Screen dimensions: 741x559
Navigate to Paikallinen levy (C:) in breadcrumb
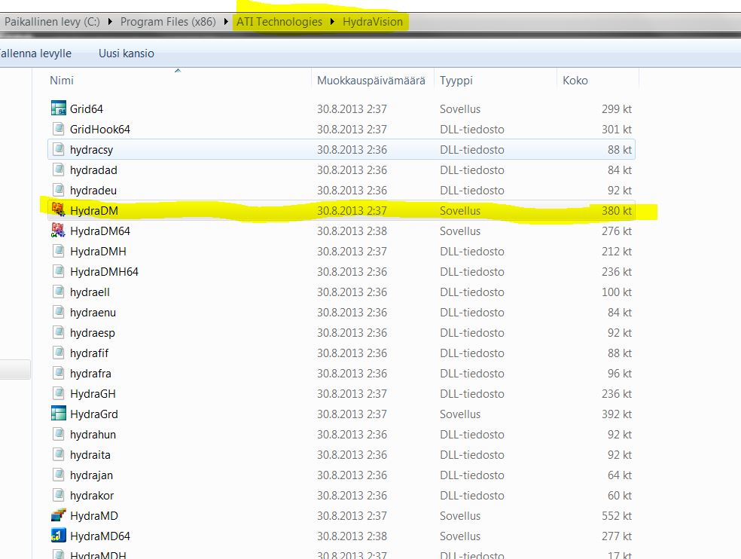pyautogui.click(x=52, y=22)
